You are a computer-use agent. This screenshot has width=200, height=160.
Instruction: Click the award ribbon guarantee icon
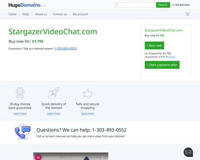(20, 93)
